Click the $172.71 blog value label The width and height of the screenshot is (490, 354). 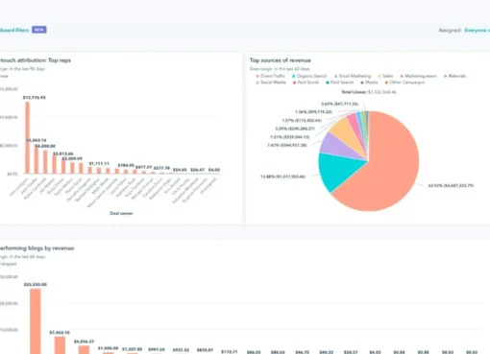pos(230,352)
